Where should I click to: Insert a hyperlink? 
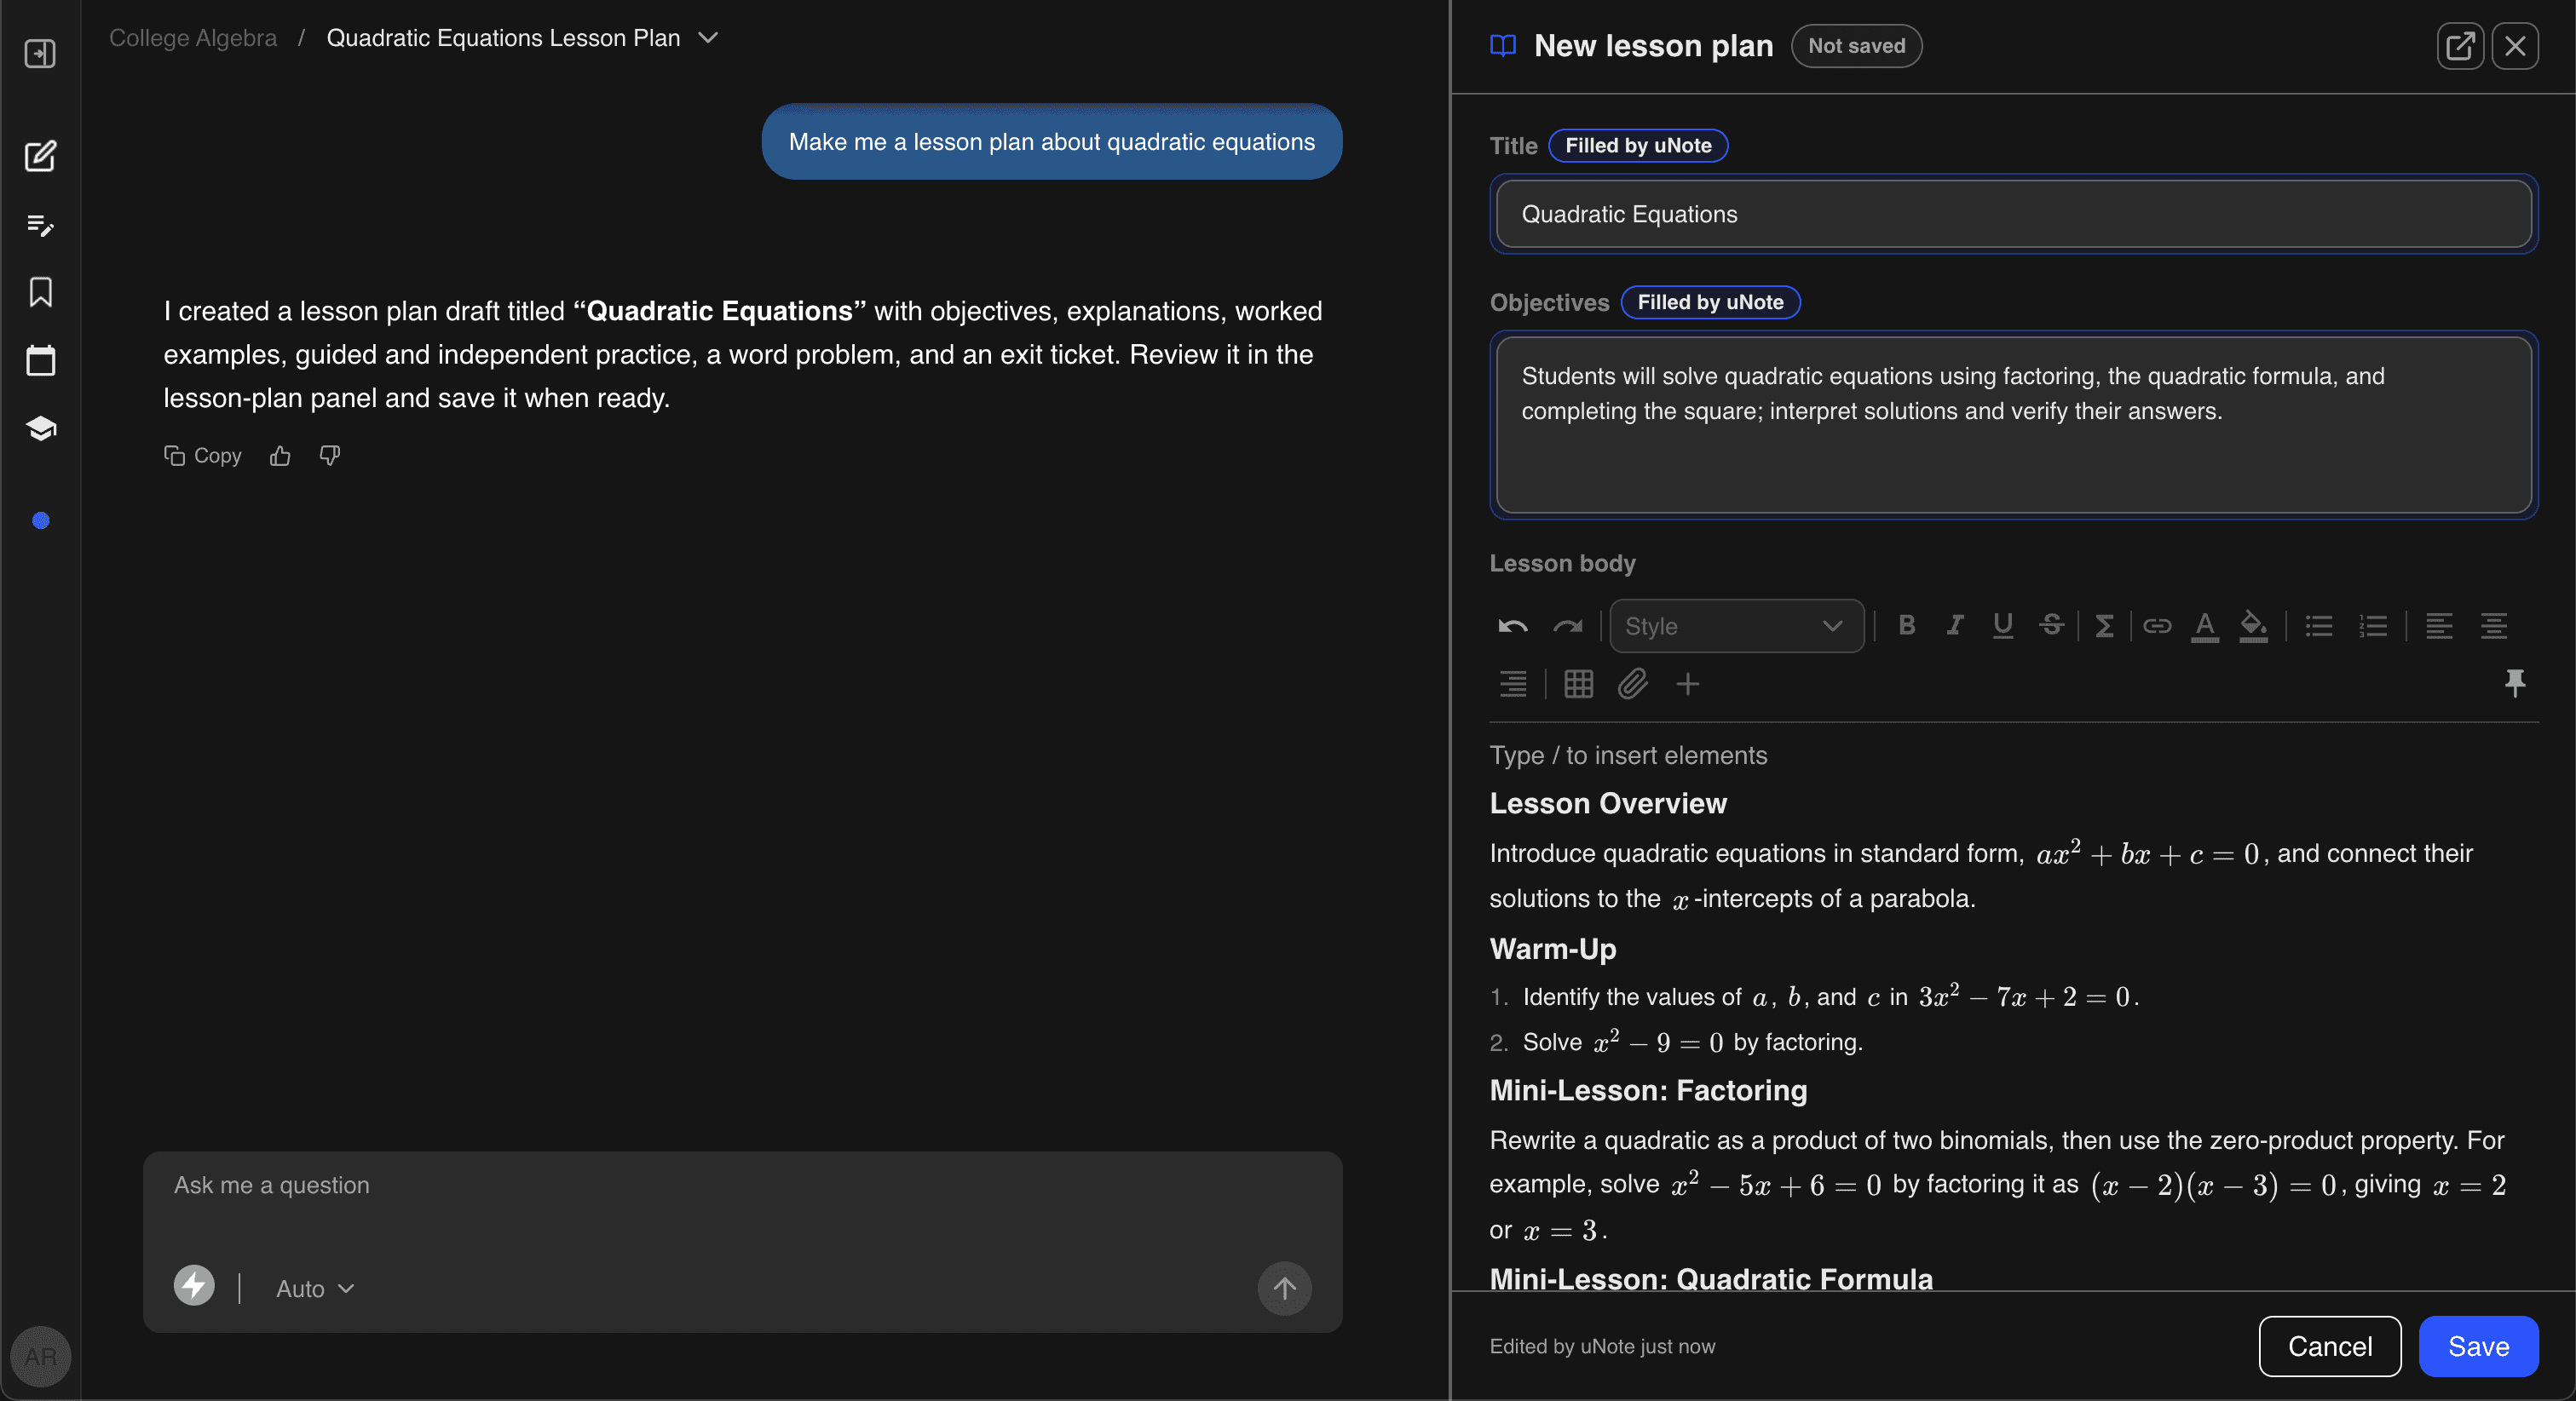pos(2157,627)
